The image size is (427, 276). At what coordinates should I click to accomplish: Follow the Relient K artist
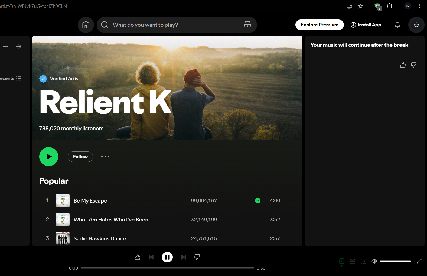tap(80, 157)
